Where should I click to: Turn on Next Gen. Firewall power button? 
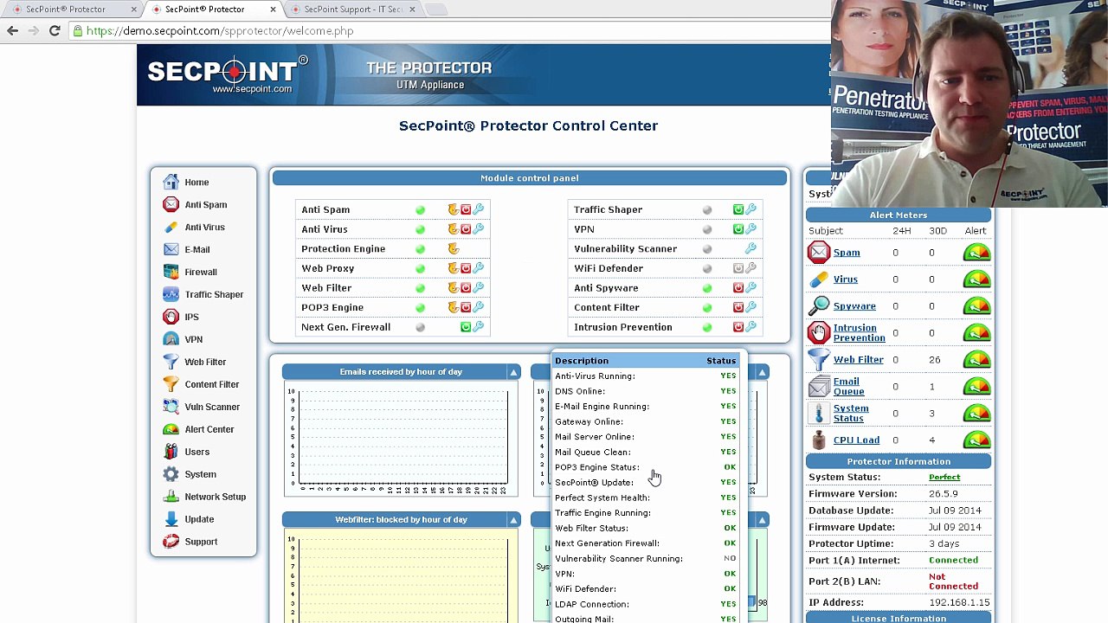coord(466,327)
